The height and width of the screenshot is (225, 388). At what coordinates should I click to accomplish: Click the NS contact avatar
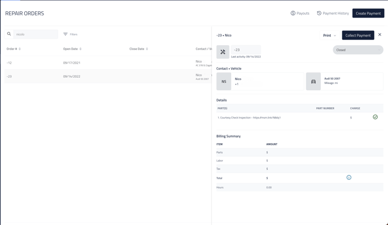tap(224, 81)
